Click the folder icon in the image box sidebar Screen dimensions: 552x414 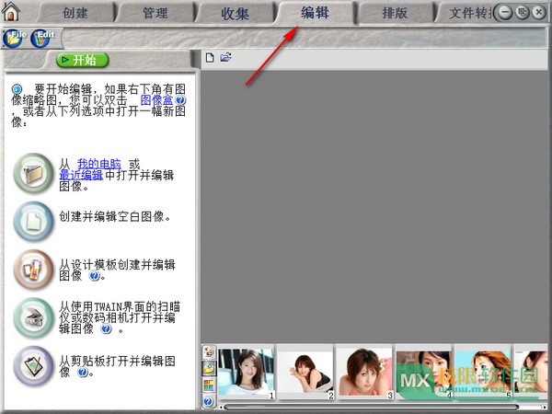(209, 368)
